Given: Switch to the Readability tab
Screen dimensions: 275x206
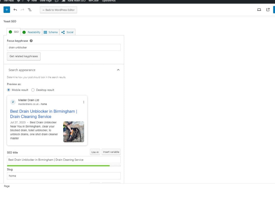Looking at the screenshot, I should (31, 32).
